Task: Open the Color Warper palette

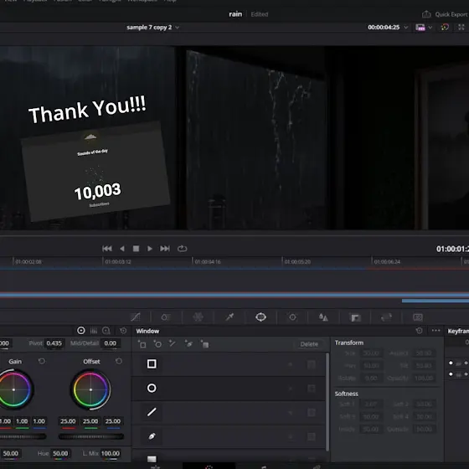Action: click(198, 317)
